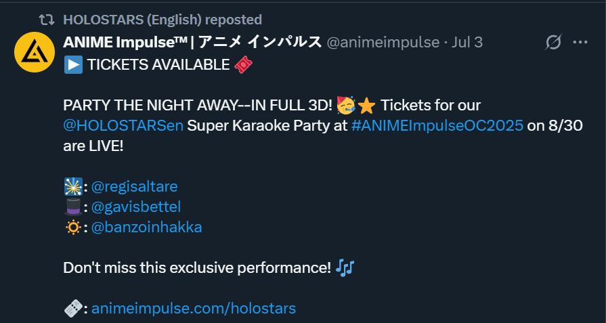Click the repost arrows icon above the post
The image size is (606, 323).
47,20
